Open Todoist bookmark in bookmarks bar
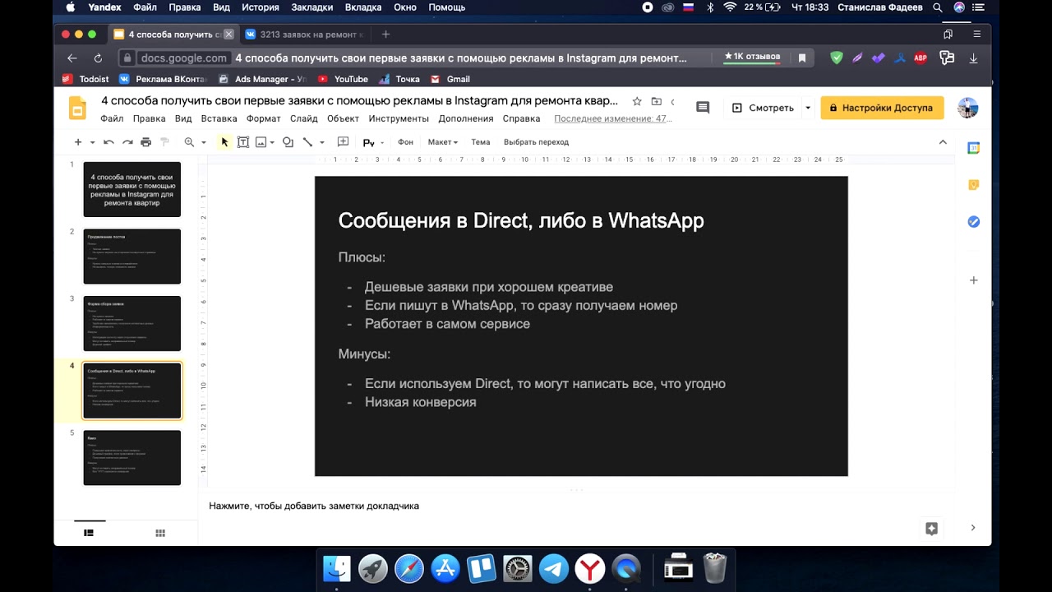Viewport: 1052px width, 592px height. 86,79
